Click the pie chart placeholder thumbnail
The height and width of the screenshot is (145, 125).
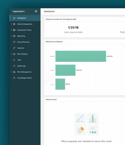[x=80, y=130]
